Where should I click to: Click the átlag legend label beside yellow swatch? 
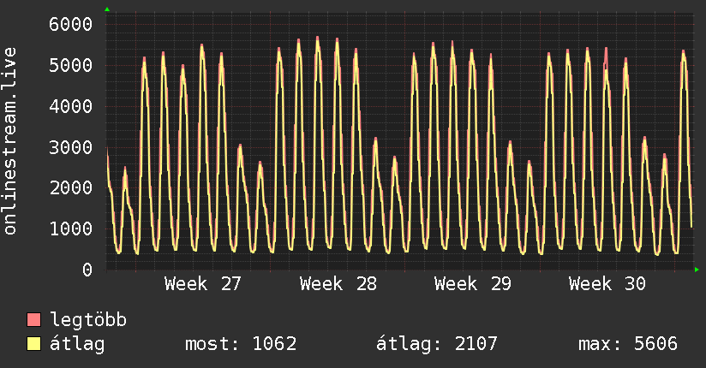(x=77, y=344)
